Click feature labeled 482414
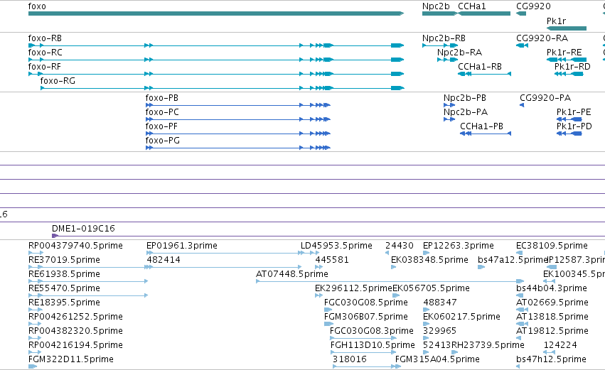Viewport: 605px width, 370px height. 164,260
